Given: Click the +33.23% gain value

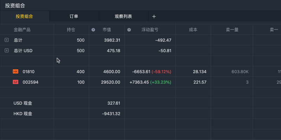Looking at the screenshot, I should 161,82.
